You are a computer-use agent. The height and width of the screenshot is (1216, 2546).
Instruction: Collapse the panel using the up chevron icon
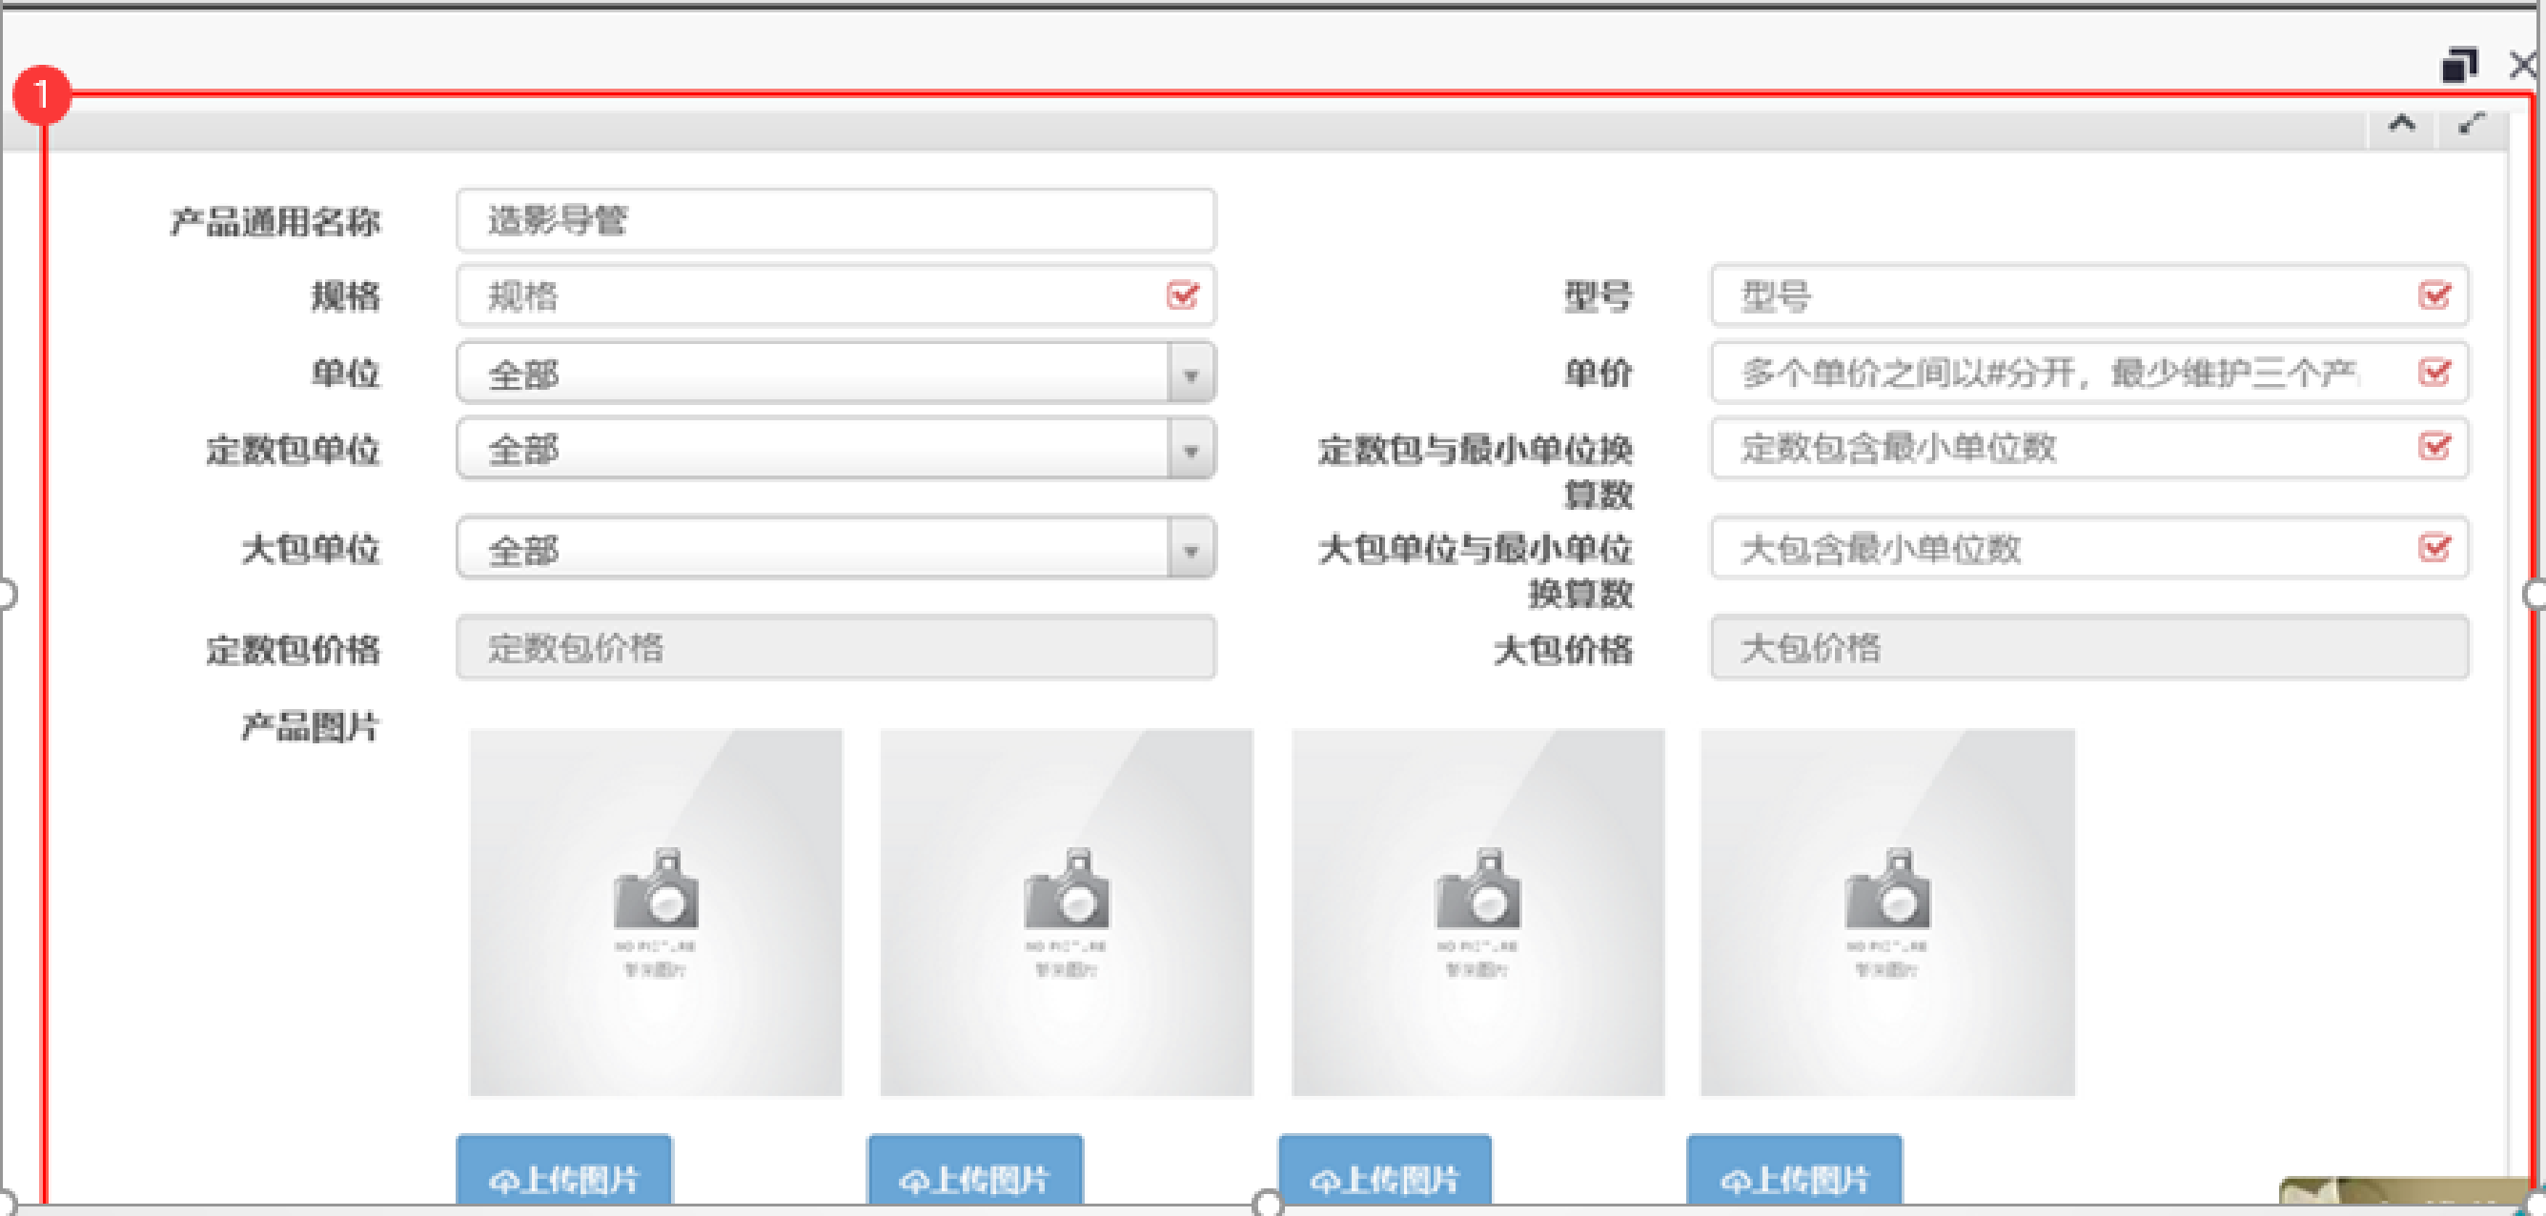coord(2402,125)
